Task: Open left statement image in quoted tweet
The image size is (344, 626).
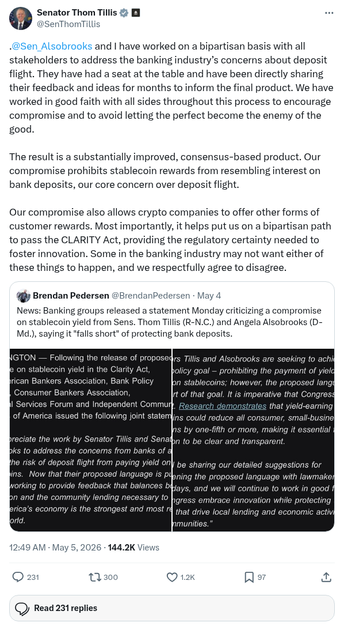Action: [90, 440]
